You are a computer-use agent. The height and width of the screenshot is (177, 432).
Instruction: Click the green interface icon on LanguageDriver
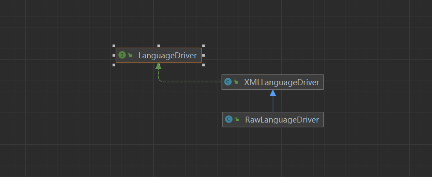tap(122, 55)
